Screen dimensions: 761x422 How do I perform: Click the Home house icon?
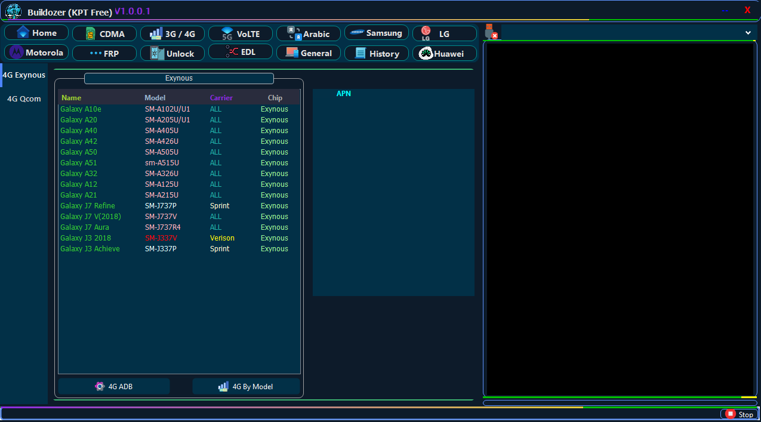point(24,33)
